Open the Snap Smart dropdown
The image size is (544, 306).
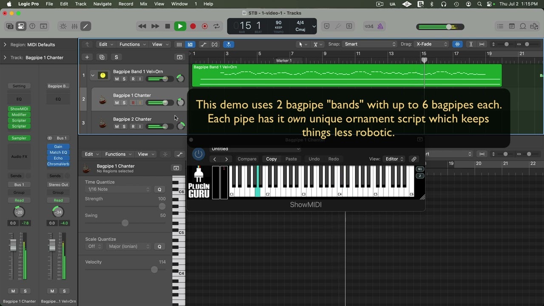click(x=369, y=44)
